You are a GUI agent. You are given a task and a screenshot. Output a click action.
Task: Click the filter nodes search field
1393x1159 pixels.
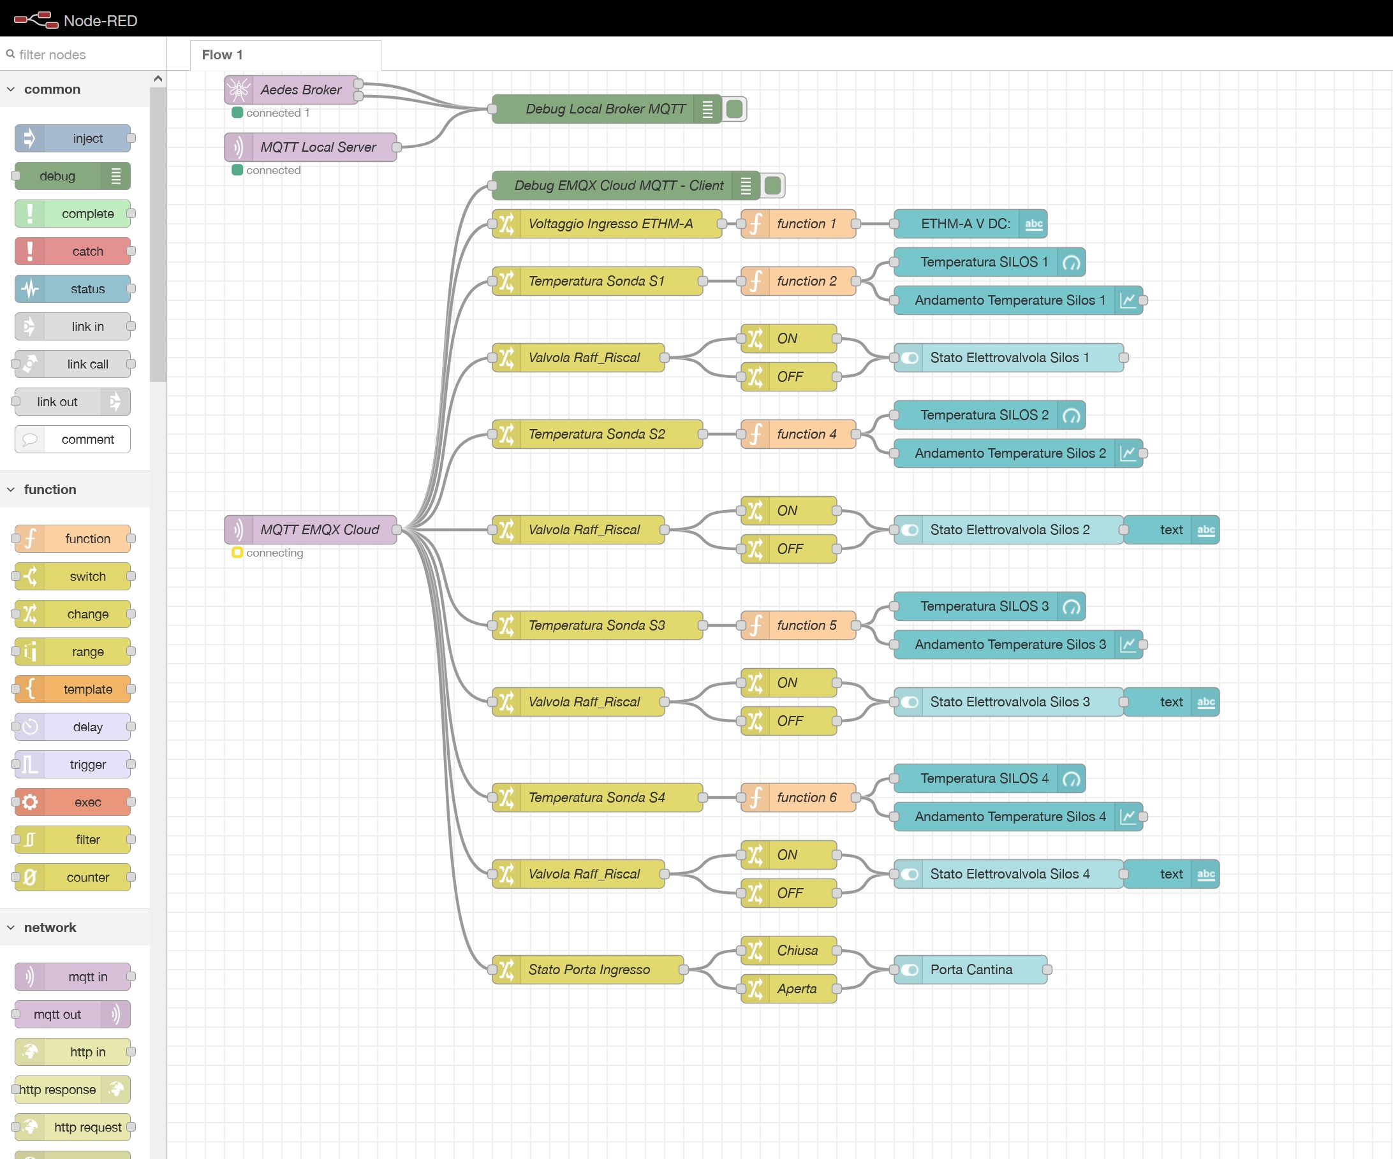pyautogui.click(x=83, y=54)
